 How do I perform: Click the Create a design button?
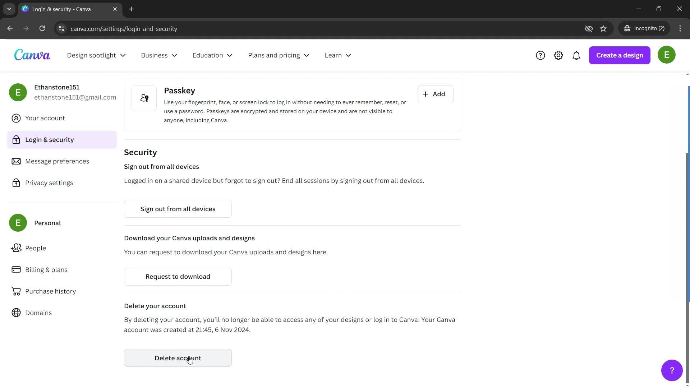click(620, 55)
